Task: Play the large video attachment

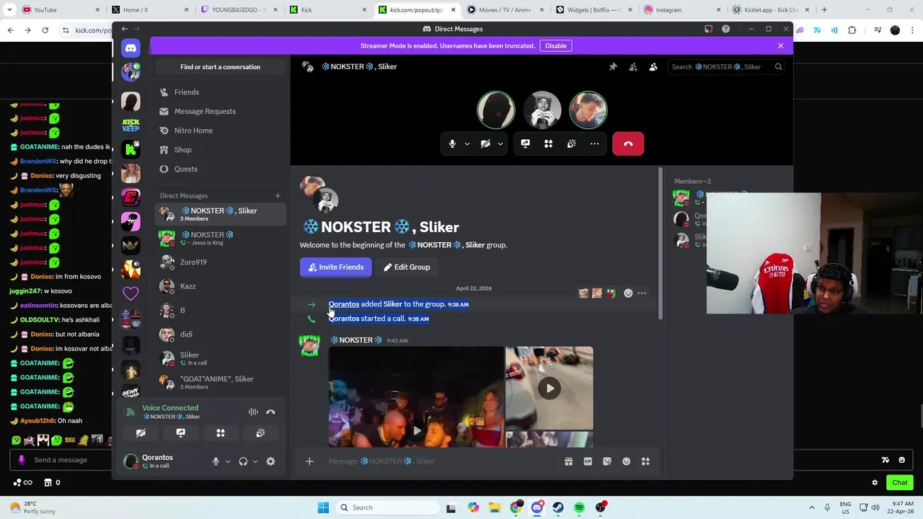Action: click(417, 431)
